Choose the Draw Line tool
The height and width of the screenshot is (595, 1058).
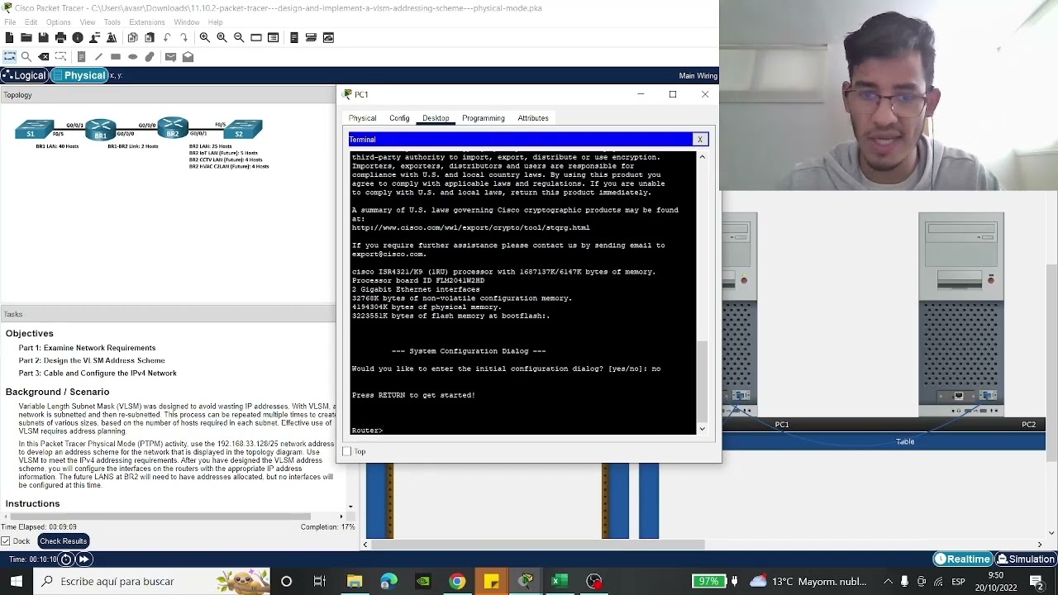tap(98, 57)
